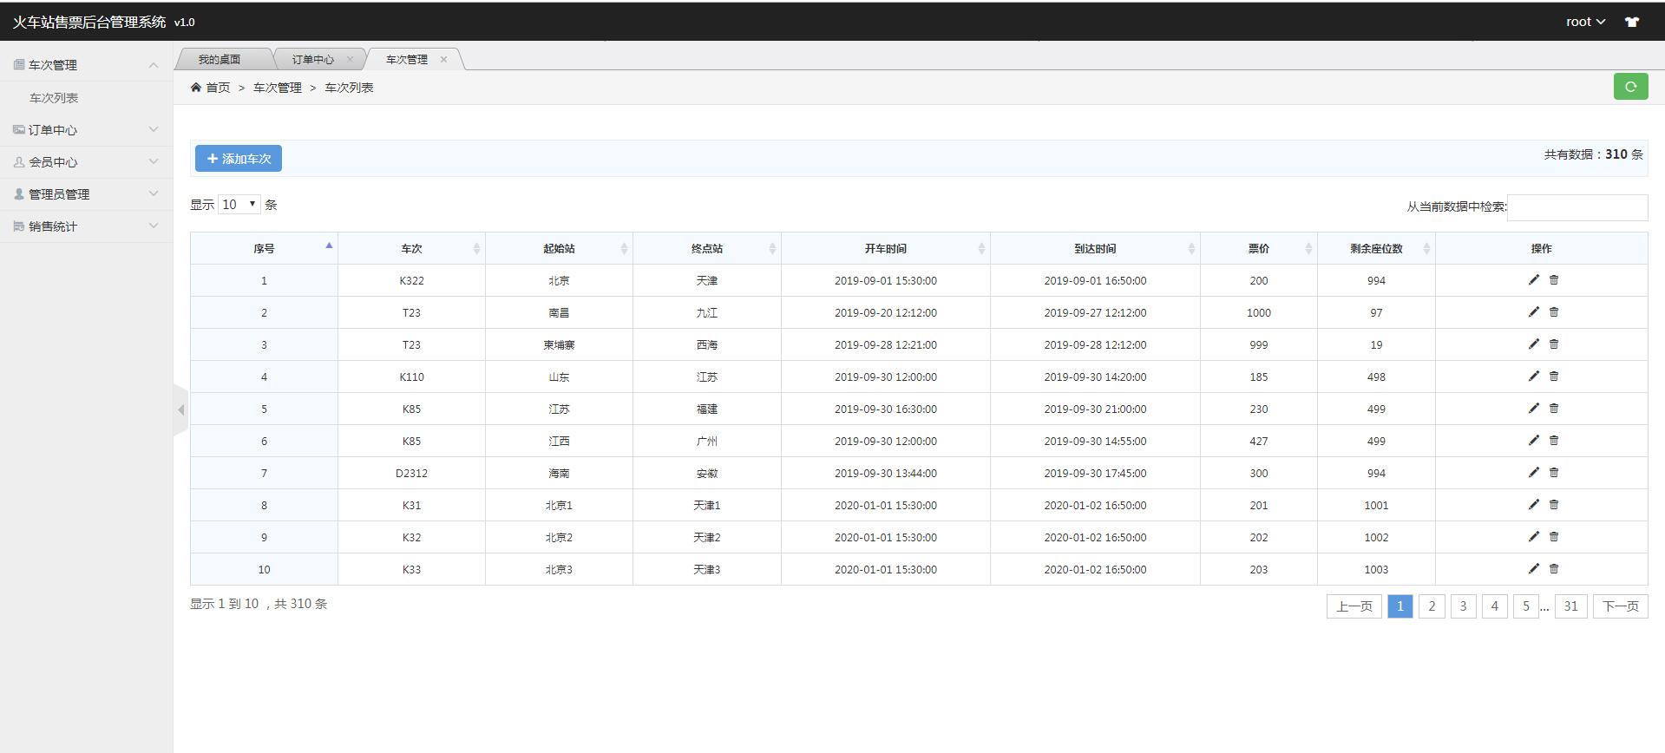Edit row 5 K85 江苏 entry
The height and width of the screenshot is (753, 1665).
[1533, 408]
